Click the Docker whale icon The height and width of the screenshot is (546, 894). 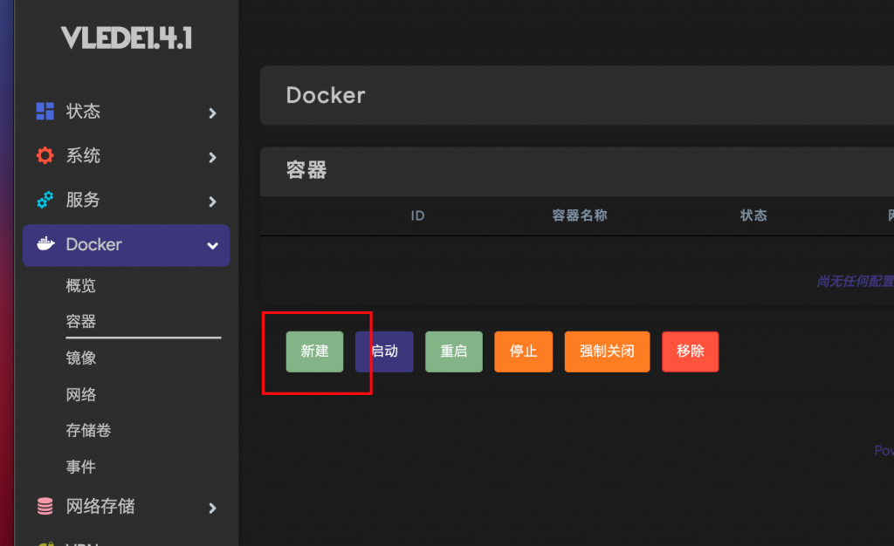point(45,245)
